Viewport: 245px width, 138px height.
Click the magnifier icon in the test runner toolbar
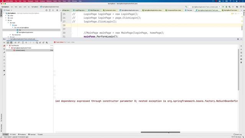coord(47,43)
